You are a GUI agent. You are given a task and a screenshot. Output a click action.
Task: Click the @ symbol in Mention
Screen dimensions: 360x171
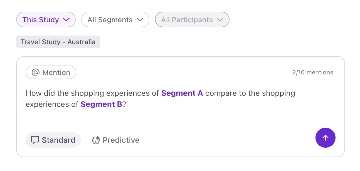click(x=36, y=72)
